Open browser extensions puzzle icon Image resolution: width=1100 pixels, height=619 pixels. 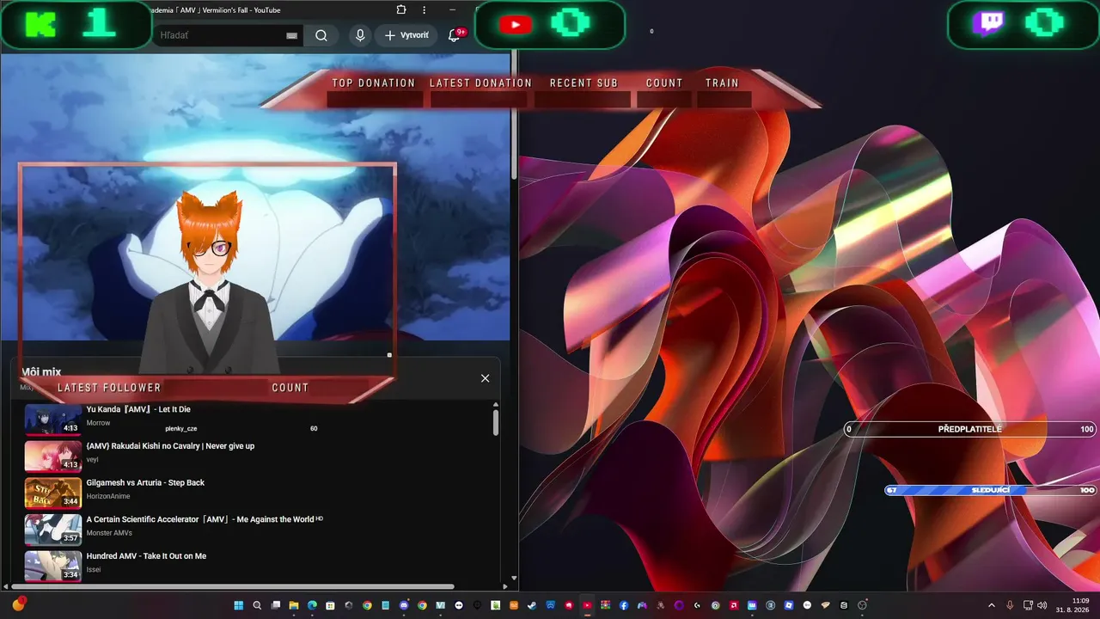coord(401,10)
